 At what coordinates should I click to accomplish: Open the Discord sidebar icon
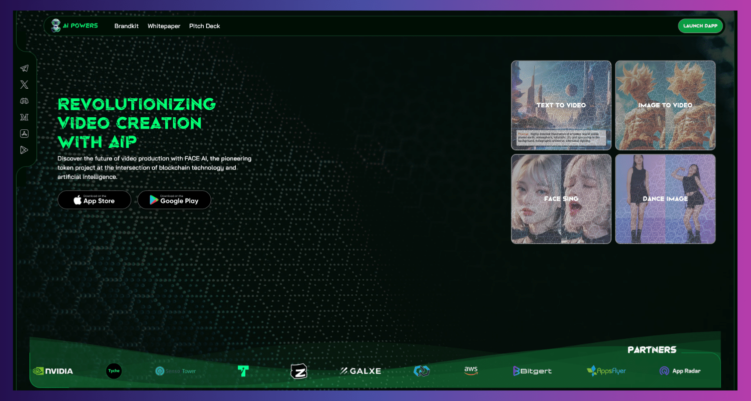24,101
